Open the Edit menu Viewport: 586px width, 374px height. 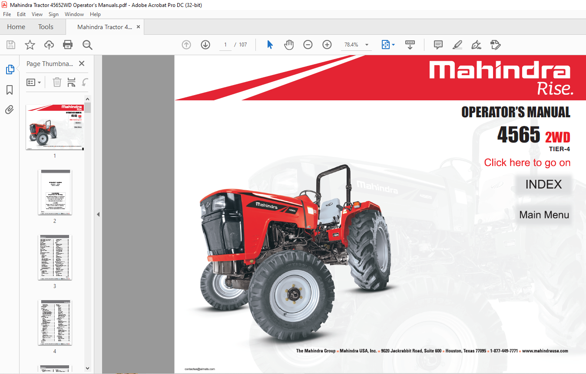[x=21, y=14]
